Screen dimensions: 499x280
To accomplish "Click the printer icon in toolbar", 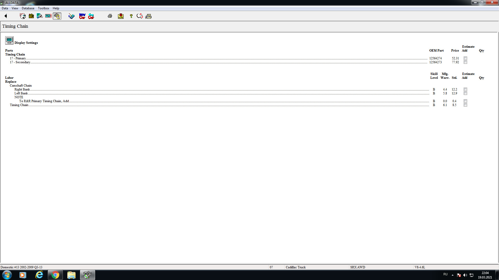I will (110, 16).
